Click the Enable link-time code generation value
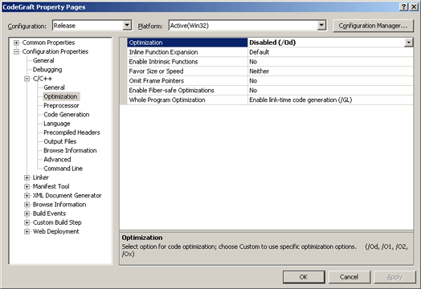 [330, 100]
